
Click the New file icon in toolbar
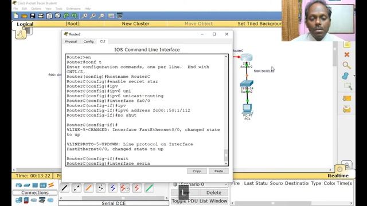click(x=16, y=16)
